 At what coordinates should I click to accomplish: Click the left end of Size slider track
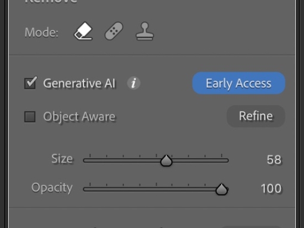coord(85,161)
